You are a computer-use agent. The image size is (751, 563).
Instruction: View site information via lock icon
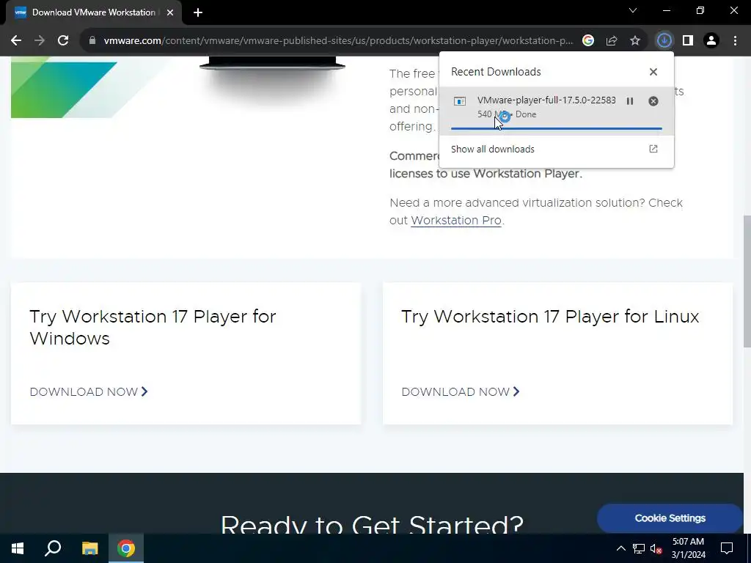click(x=92, y=41)
